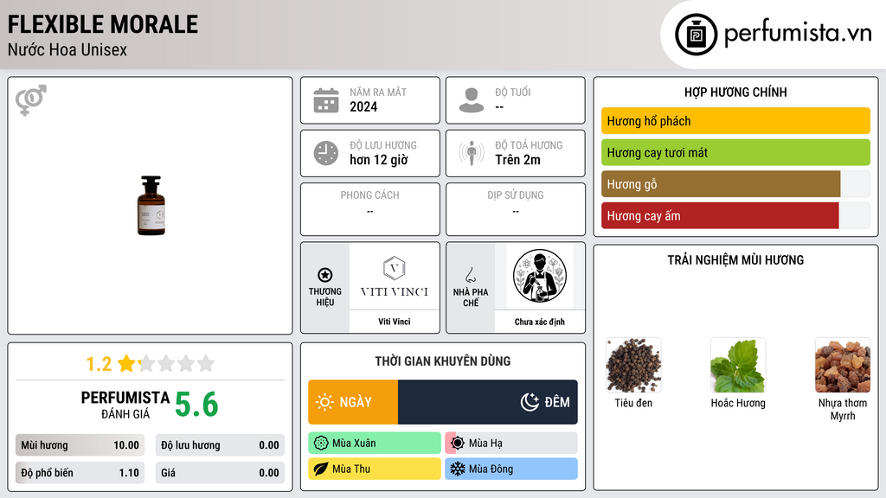Click the nose icon for Nhà pha chế

tap(470, 275)
